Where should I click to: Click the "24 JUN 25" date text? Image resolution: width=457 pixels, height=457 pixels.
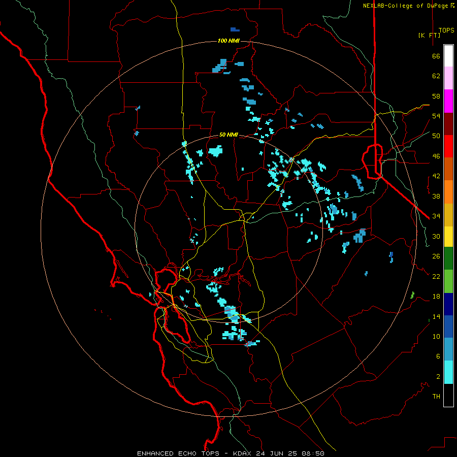277,453
